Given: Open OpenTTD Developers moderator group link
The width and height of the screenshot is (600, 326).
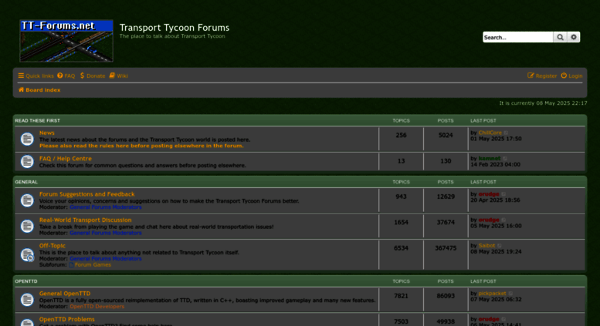Looking at the screenshot, I should tap(97, 307).
